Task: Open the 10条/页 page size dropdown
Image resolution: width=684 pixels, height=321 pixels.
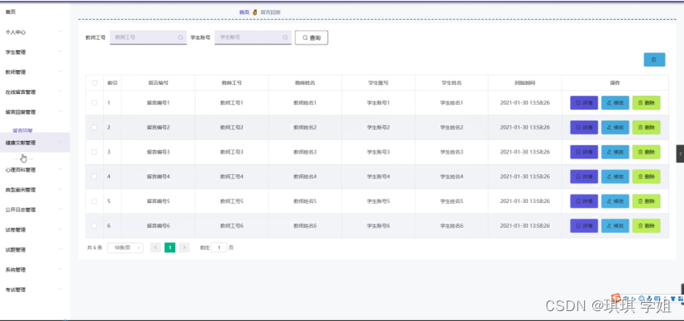Action: [x=126, y=248]
